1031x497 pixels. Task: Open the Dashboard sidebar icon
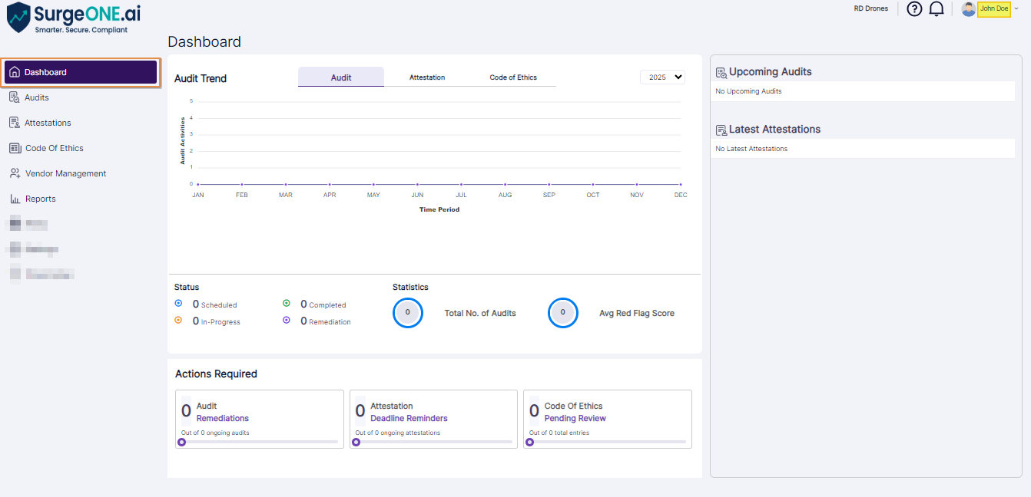pyautogui.click(x=15, y=71)
